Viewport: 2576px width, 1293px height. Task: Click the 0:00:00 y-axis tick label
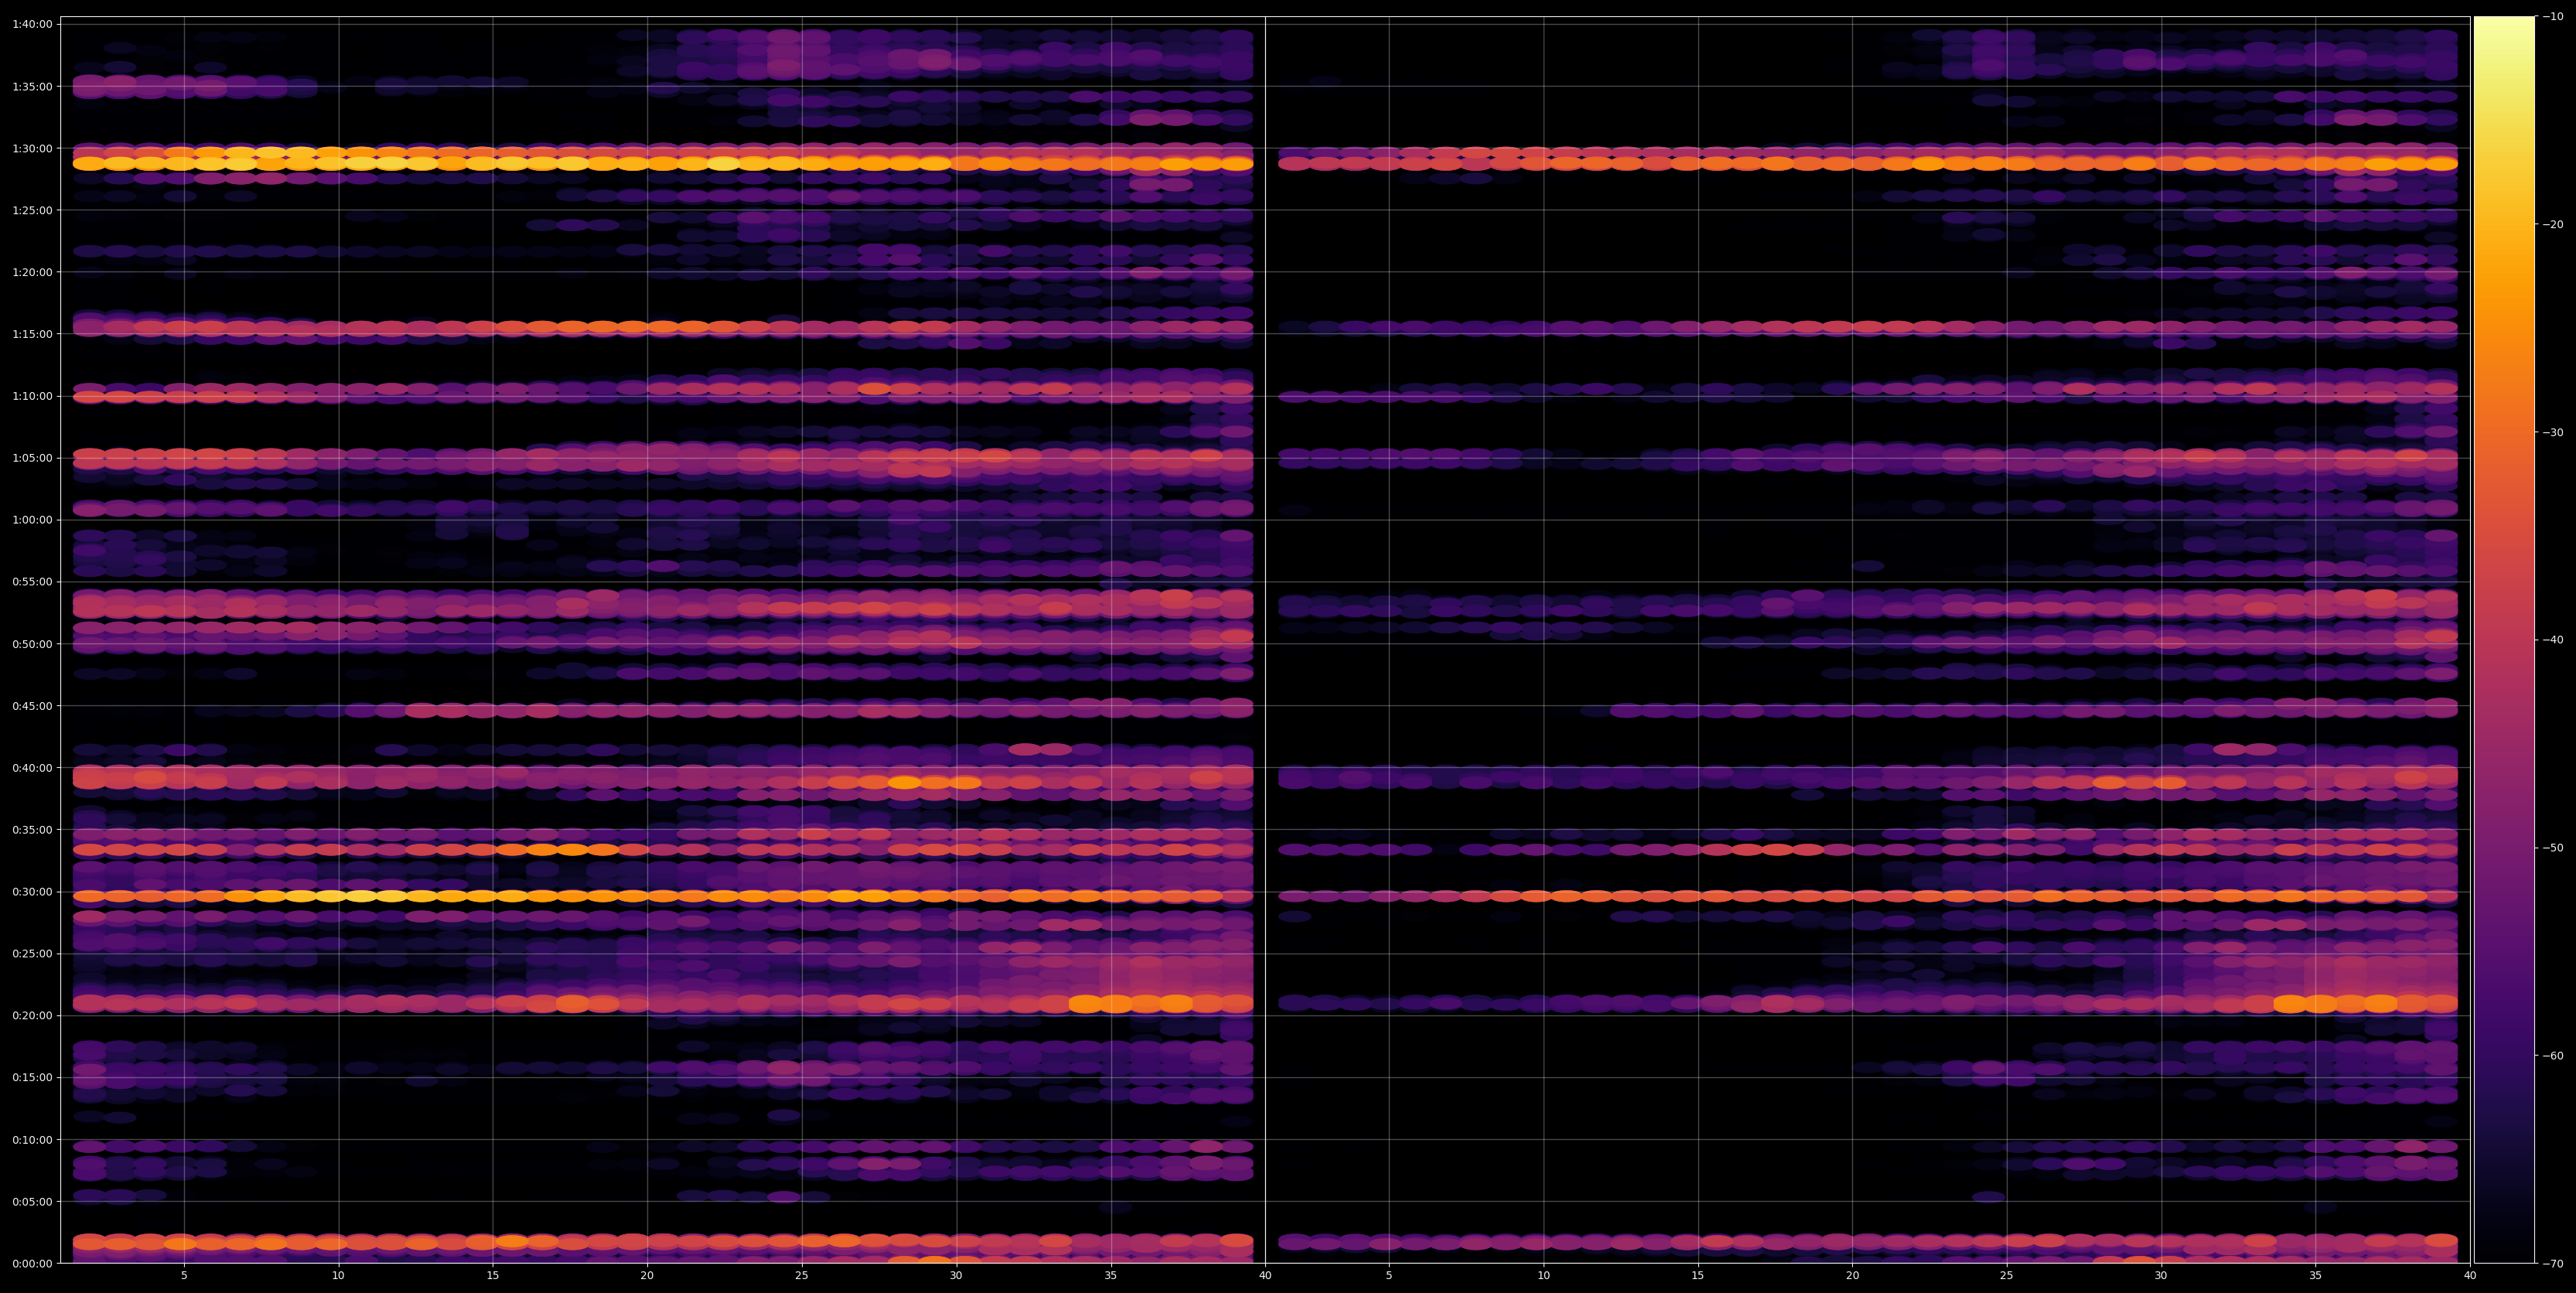click(32, 1264)
